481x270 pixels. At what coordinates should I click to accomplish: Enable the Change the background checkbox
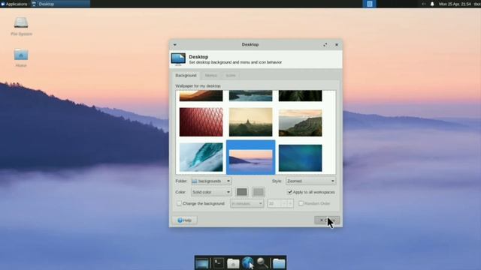pyautogui.click(x=201, y=203)
